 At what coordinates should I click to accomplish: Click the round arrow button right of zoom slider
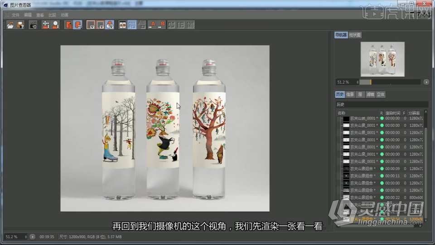click(426, 82)
